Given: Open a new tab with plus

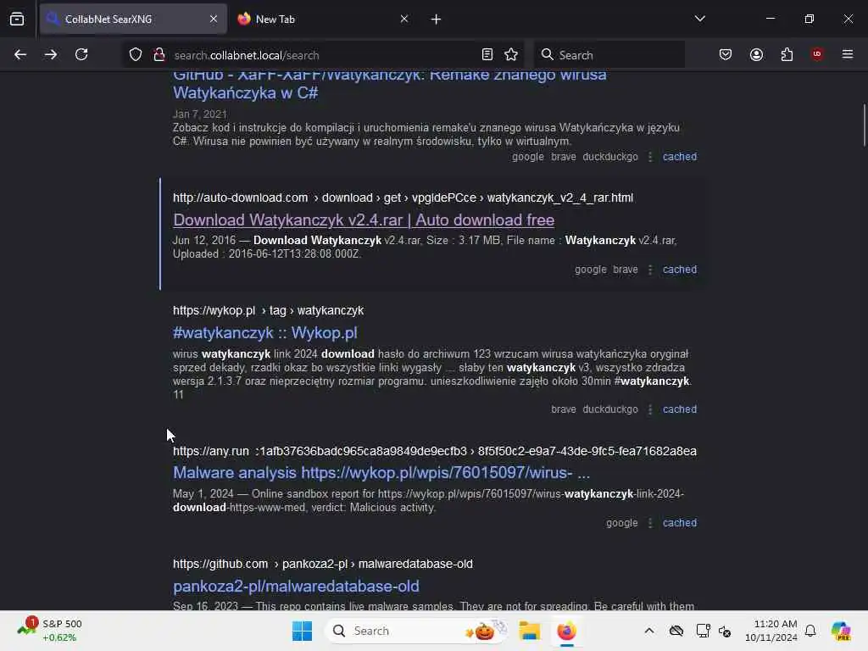Looking at the screenshot, I should [437, 19].
